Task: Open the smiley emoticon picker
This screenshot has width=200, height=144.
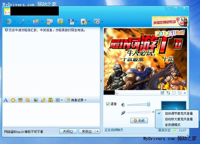Action: 13,100
